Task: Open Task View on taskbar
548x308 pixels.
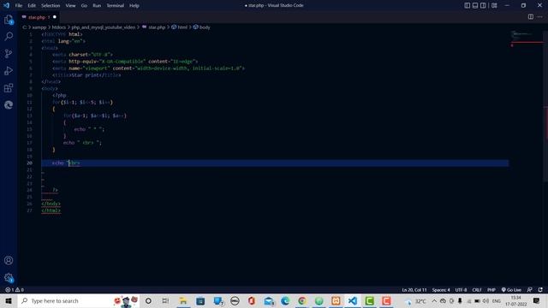Action: pos(165,300)
